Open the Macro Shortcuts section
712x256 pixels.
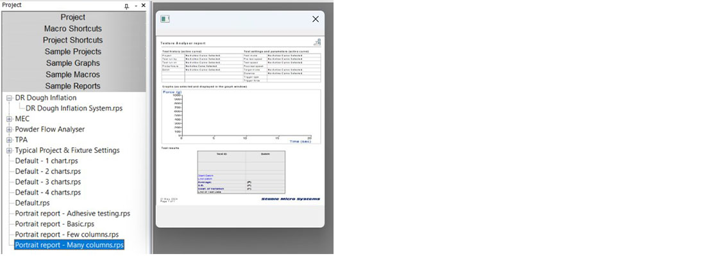coord(72,29)
